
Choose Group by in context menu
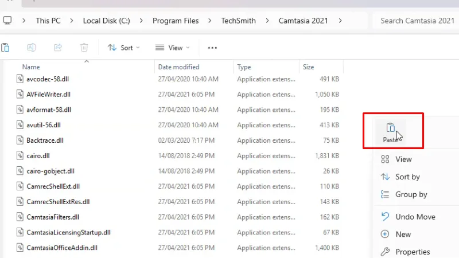411,194
